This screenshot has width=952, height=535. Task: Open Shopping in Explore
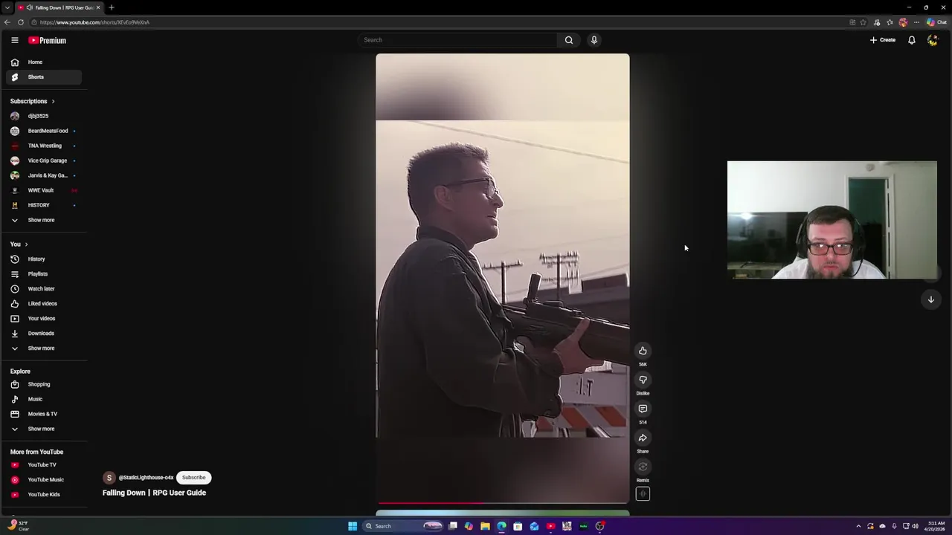click(44, 384)
